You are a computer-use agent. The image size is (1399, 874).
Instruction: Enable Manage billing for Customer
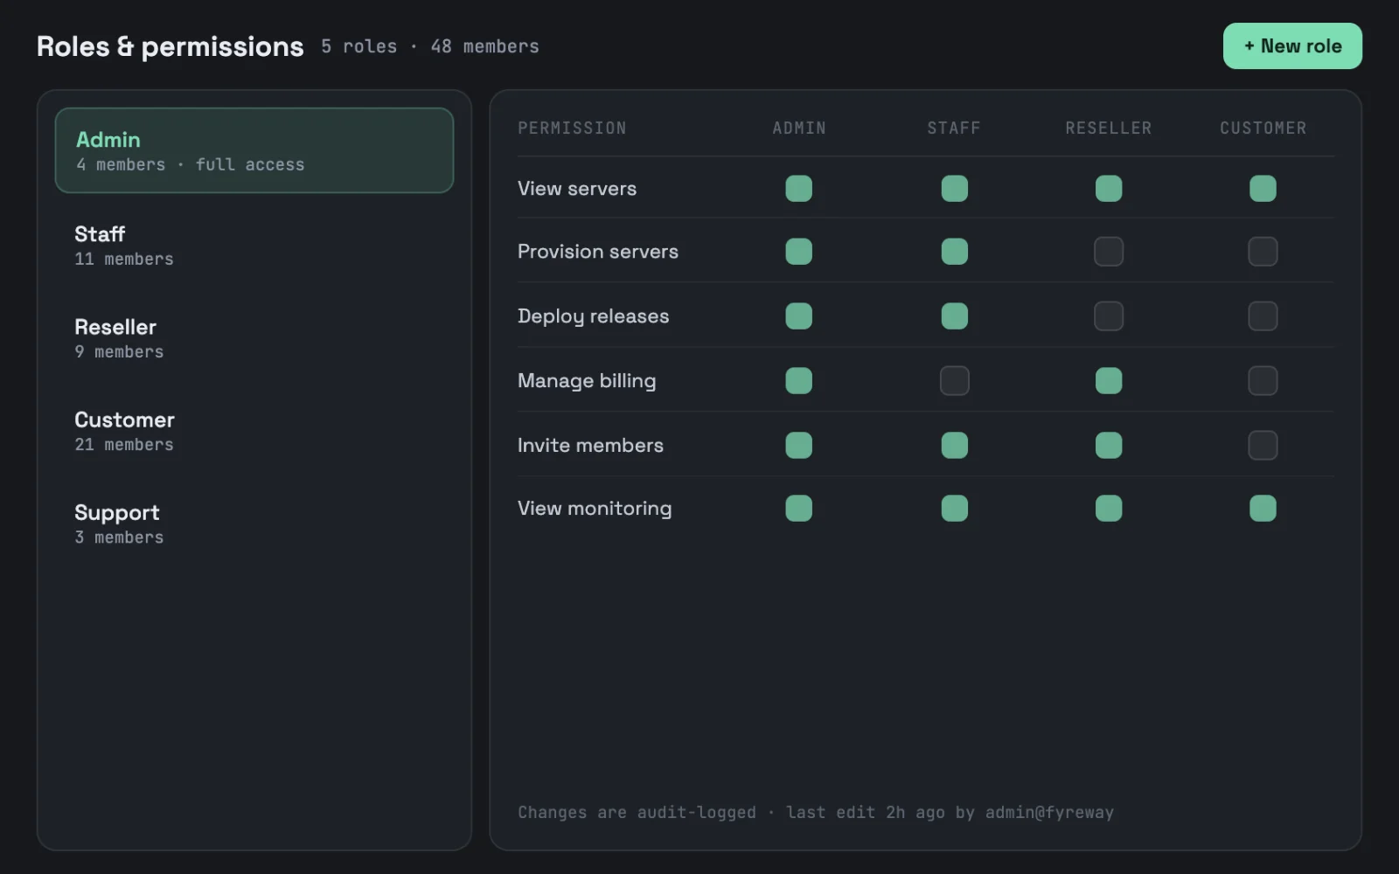pyautogui.click(x=1263, y=381)
